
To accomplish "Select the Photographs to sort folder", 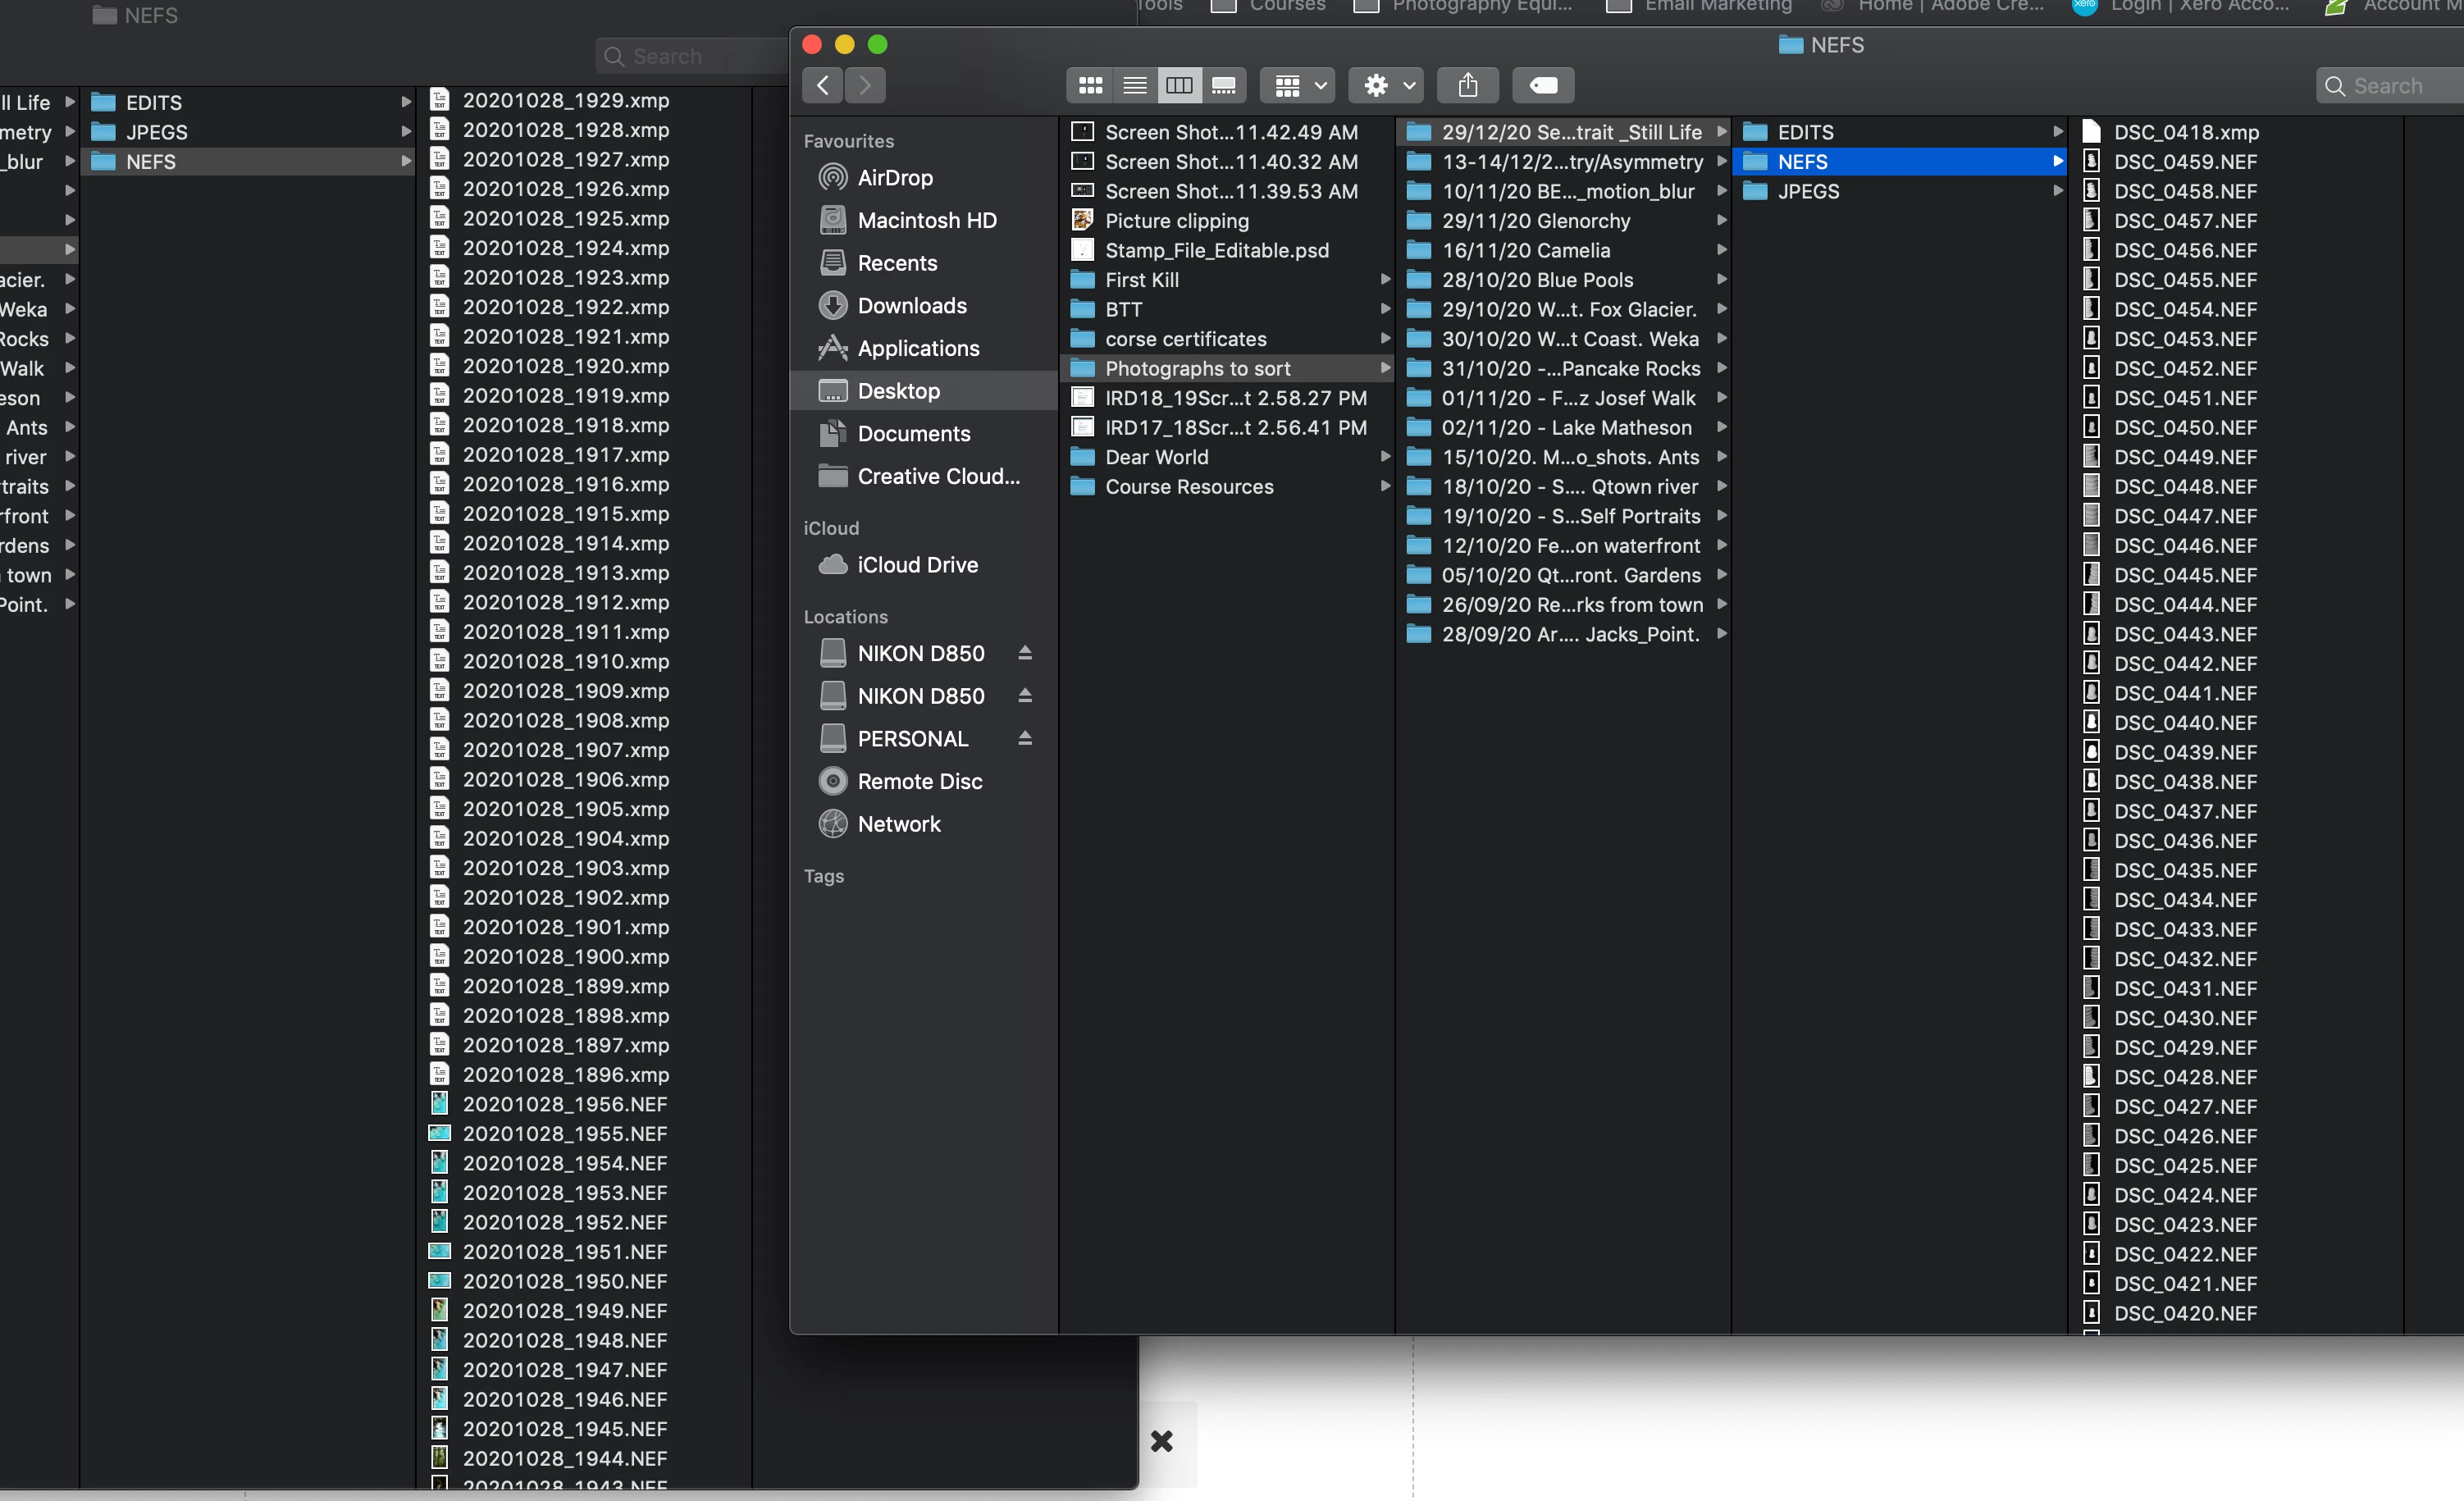I will pos(1197,369).
